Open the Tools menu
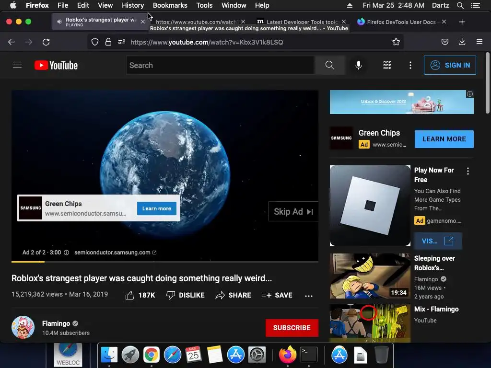The image size is (491, 368). click(204, 5)
